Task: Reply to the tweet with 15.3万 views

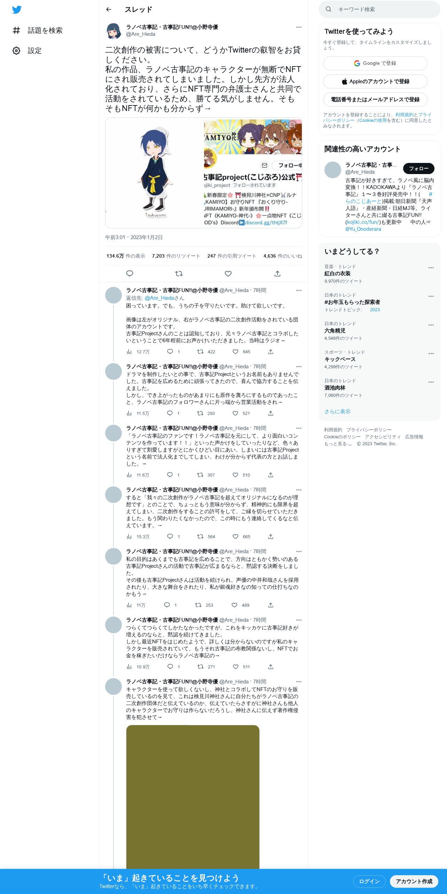Action: [170, 536]
